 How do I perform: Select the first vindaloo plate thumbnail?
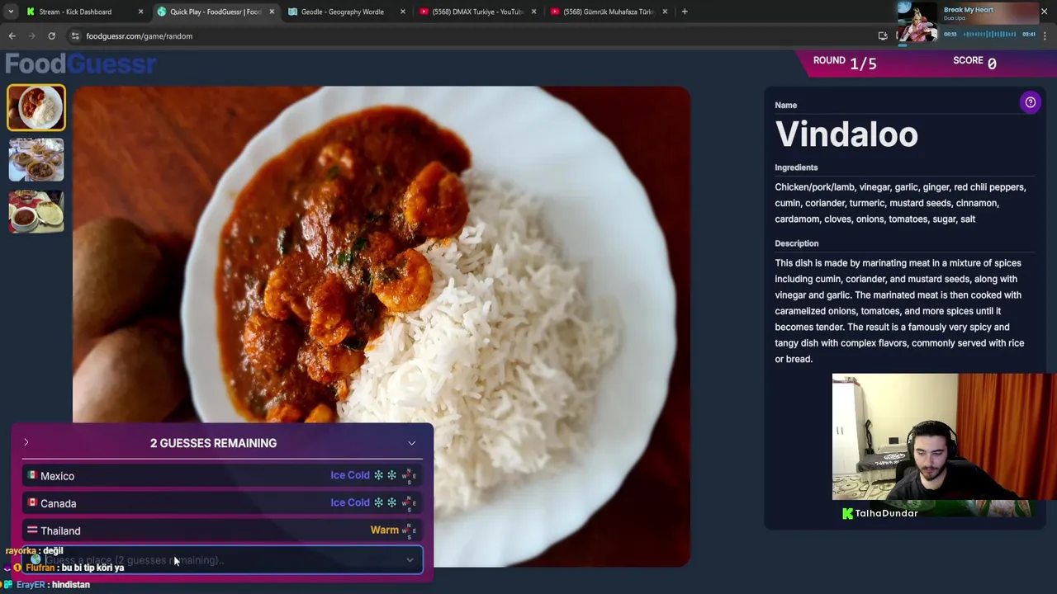tap(36, 107)
